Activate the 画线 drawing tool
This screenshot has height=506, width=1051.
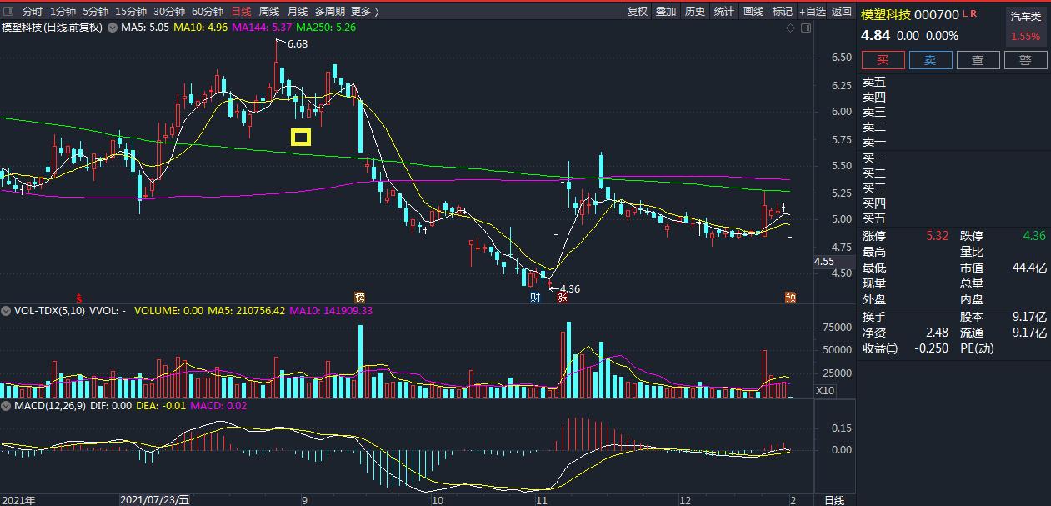pyautogui.click(x=753, y=12)
